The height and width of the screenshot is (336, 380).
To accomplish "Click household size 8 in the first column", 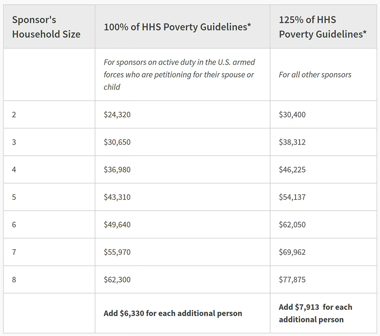I will (x=14, y=279).
